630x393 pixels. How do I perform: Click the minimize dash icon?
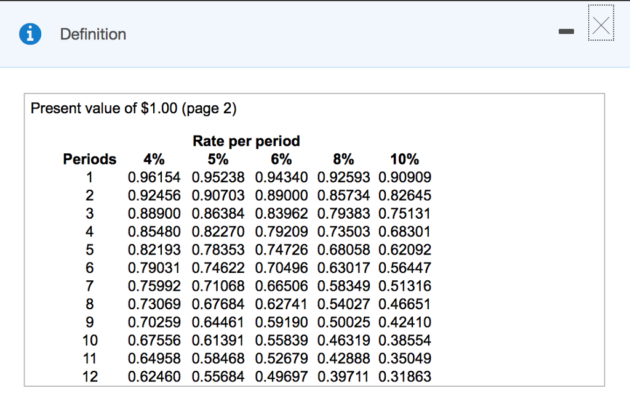coord(566,31)
